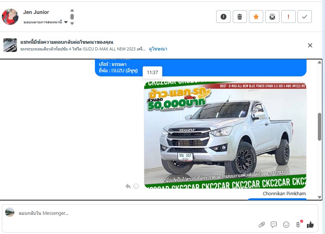React to image message with emoji icon
The width and height of the screenshot is (325, 234).
(x=136, y=186)
